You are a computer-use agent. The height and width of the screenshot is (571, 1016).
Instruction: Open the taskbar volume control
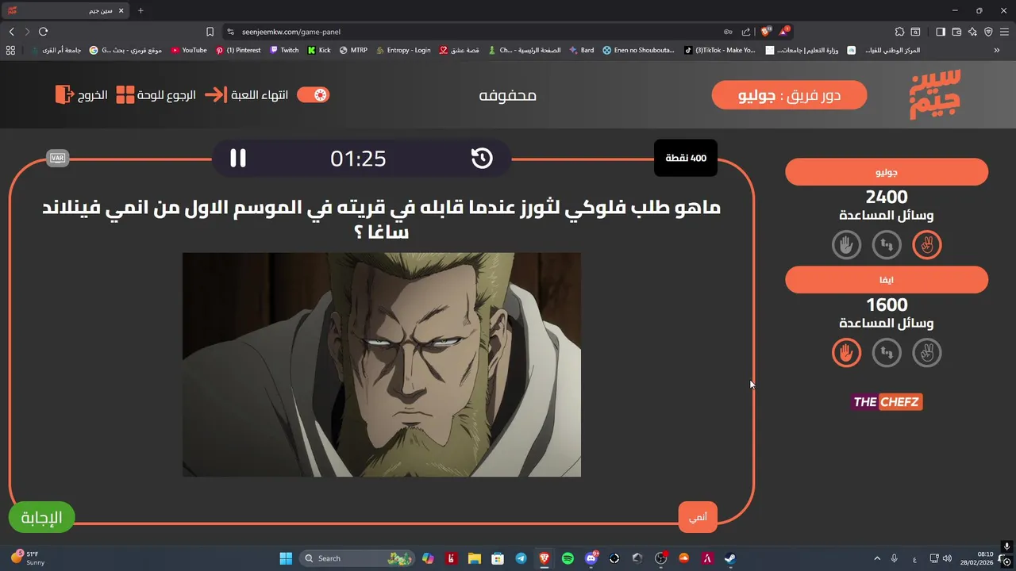click(946, 558)
